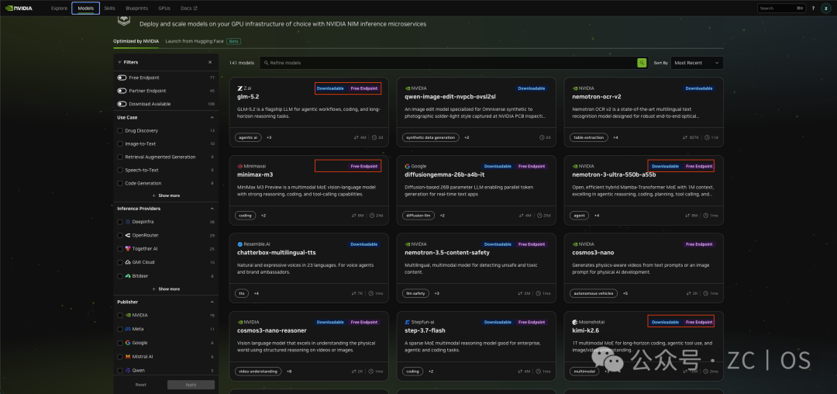Viewport: 837px width, 394px height.
Task: Collapse the Use Case section
Action: click(x=212, y=117)
